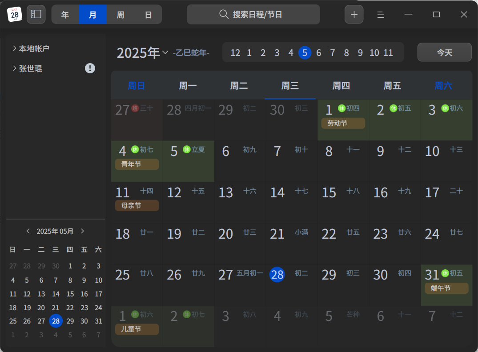Click the 乙巳蛇年 lunar year label
Image resolution: width=478 pixels, height=352 pixels.
(191, 53)
